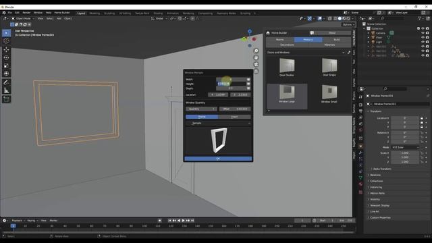Play the animation in reverse
This screenshot has width=432, height=243.
pyautogui.click(x=179, y=221)
